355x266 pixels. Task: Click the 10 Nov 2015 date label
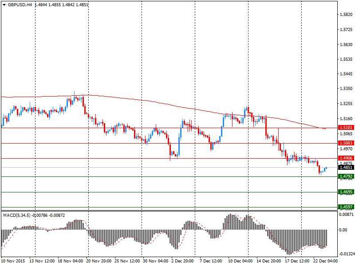(x=13, y=261)
